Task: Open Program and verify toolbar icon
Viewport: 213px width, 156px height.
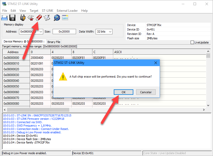Action: pos(47,18)
